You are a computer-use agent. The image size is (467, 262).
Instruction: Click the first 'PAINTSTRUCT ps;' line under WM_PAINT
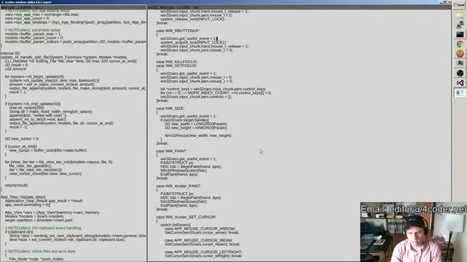pyautogui.click(x=177, y=163)
